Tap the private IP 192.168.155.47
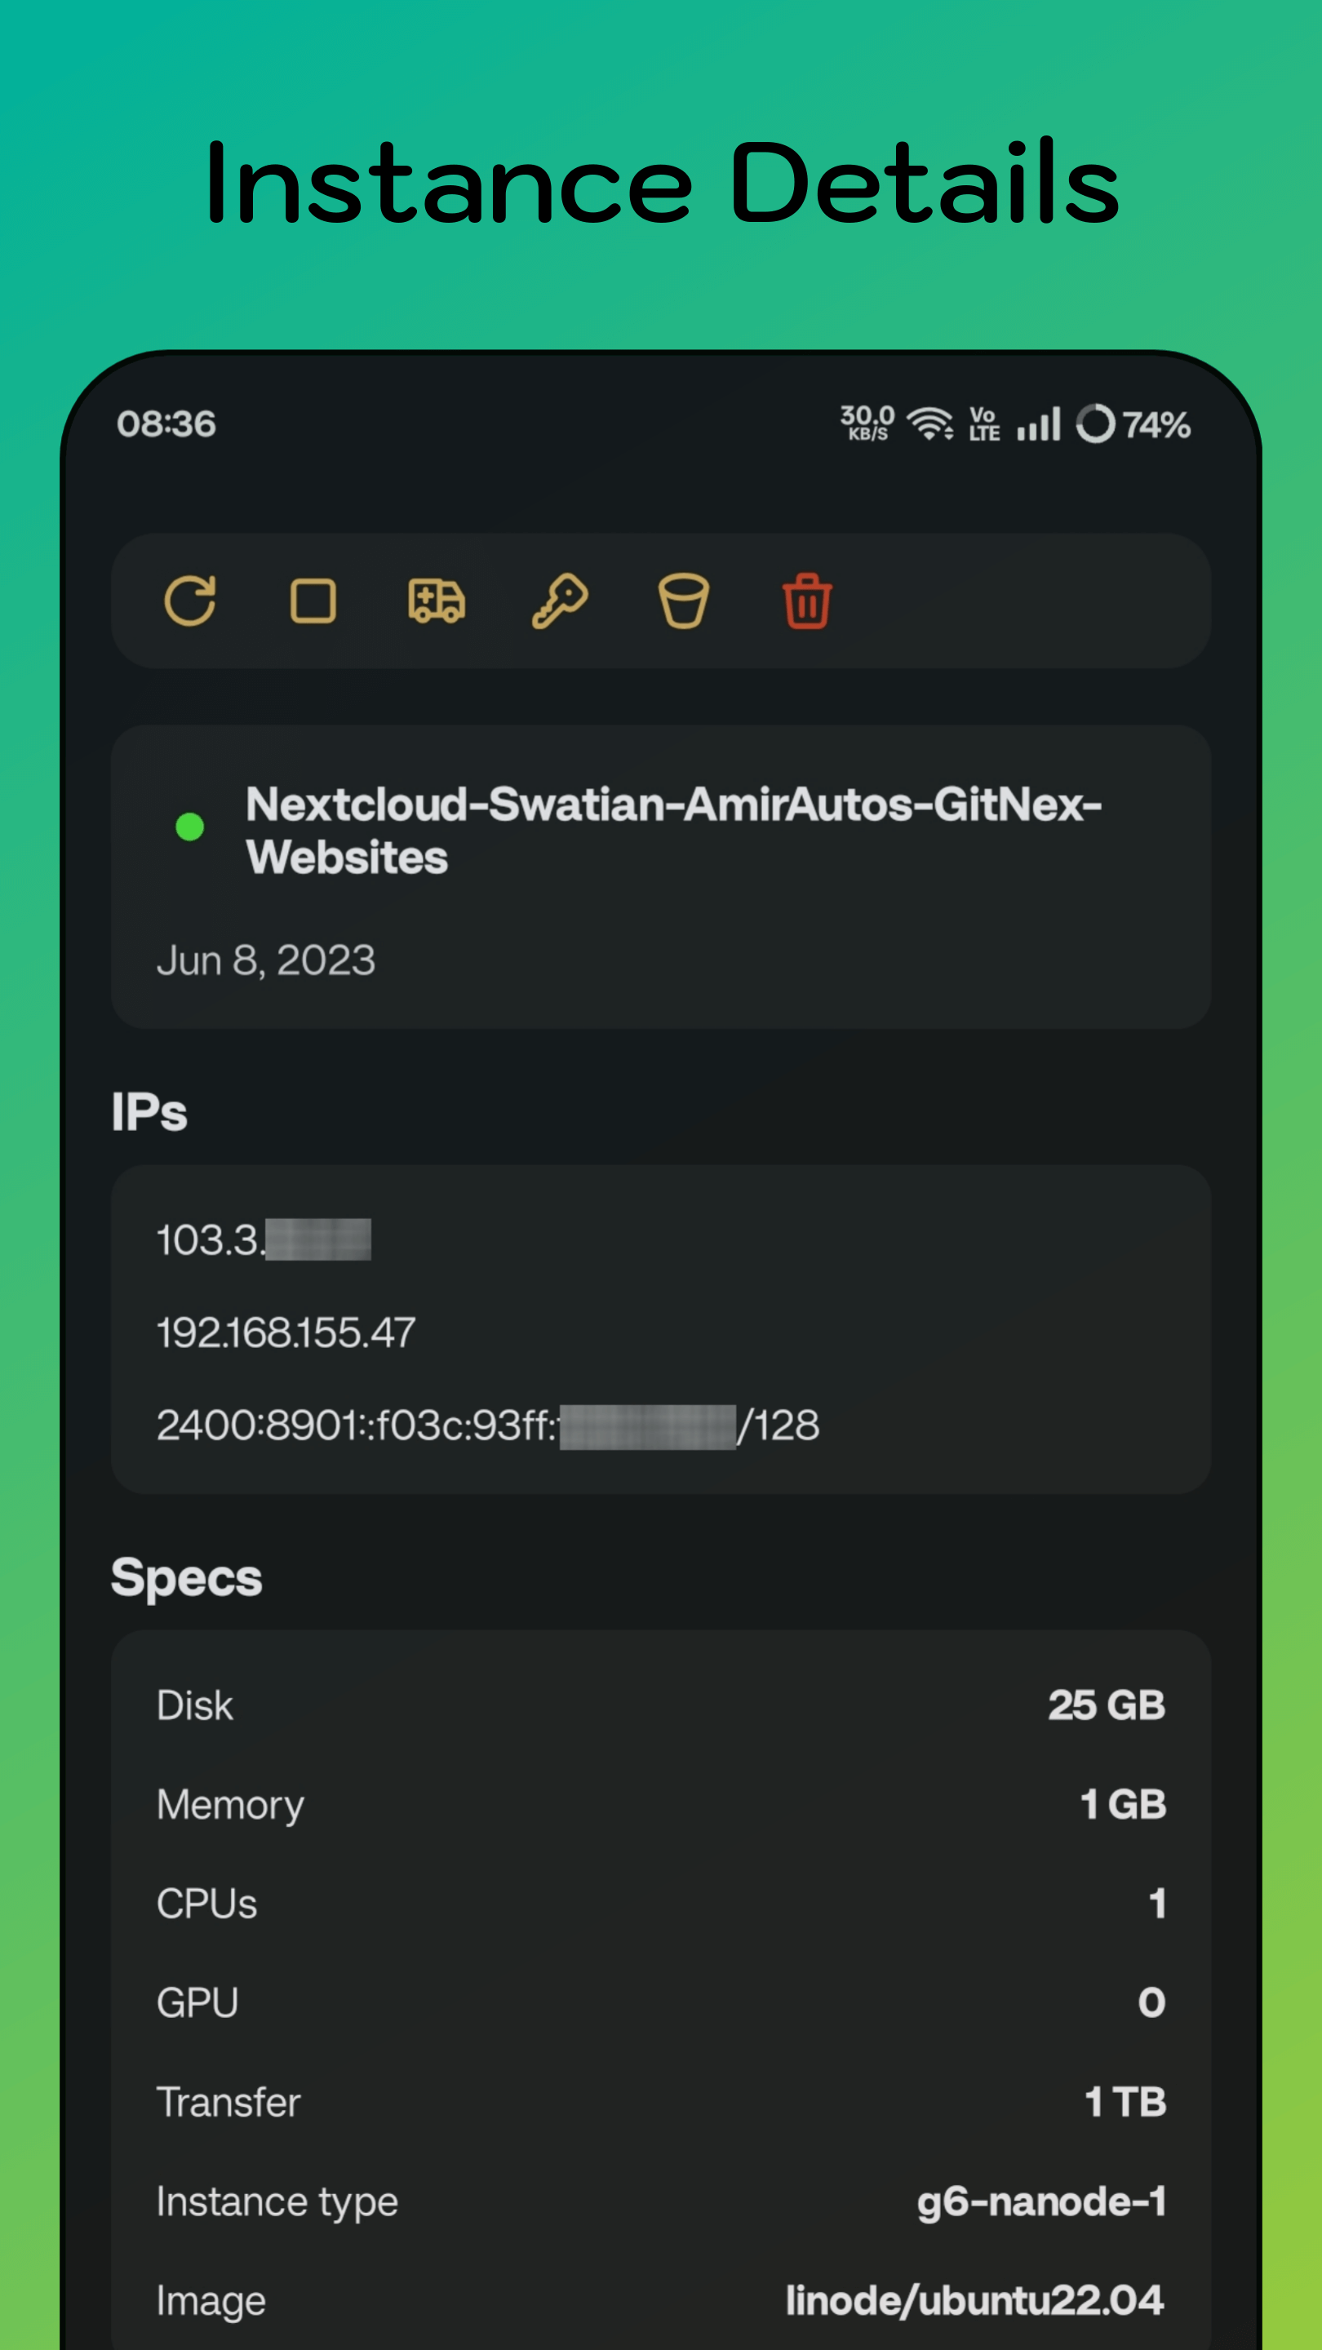Screen dimensions: 1322x2350 coord(286,1332)
